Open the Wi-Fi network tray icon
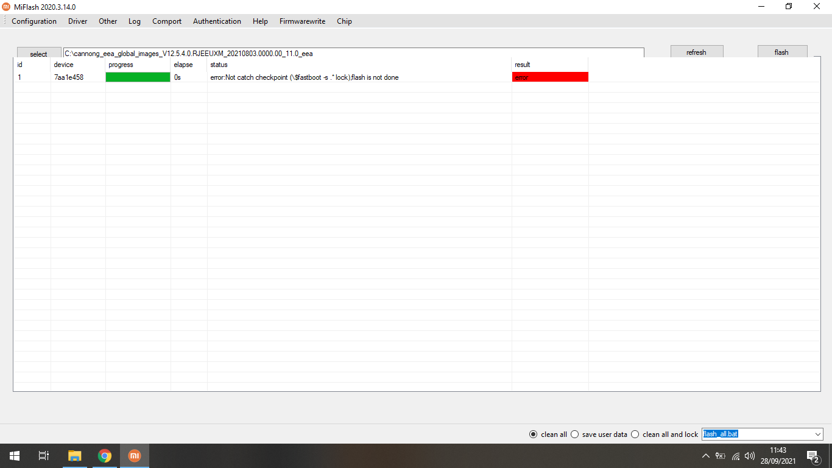This screenshot has height=468, width=832. (736, 456)
